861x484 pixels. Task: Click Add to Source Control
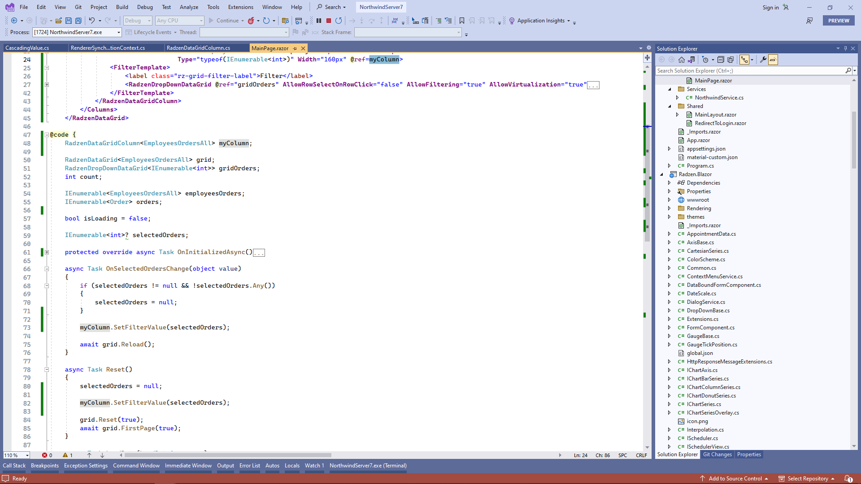point(735,479)
